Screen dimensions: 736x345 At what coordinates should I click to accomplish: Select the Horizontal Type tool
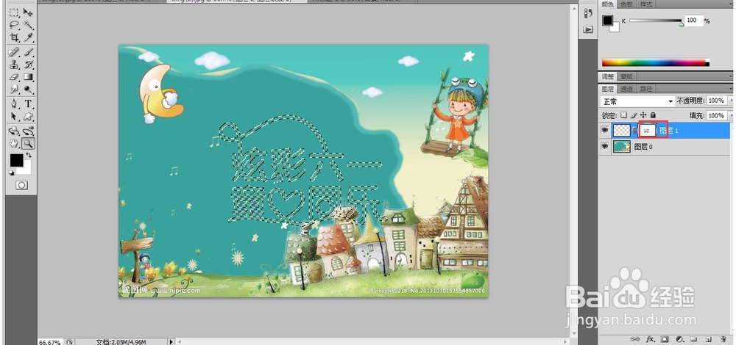click(28, 103)
